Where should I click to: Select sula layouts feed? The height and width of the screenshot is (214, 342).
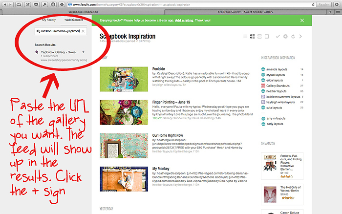(x=274, y=107)
